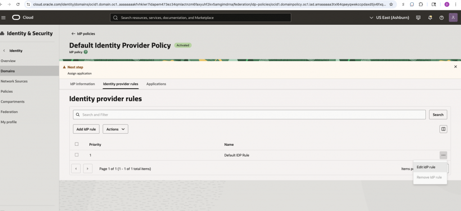461x211 pixels.
Task: Bookmark this page with the star icon
Action: coord(391,4)
